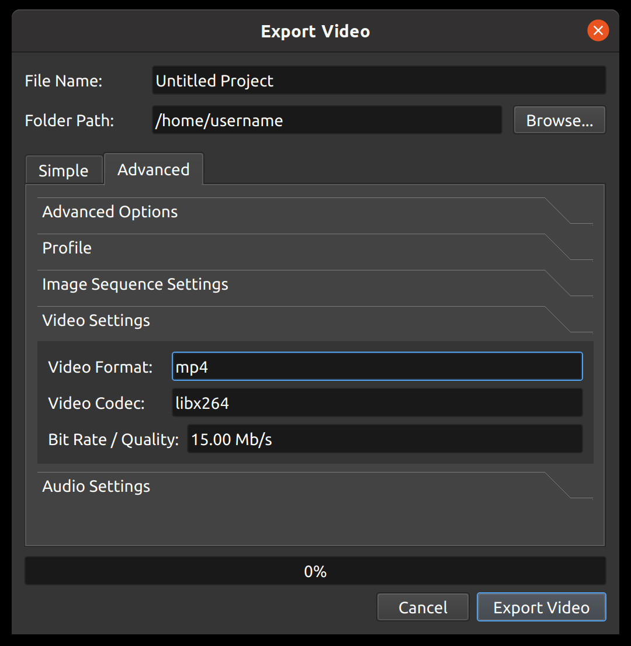
Task: Switch to the Simple tab
Action: click(64, 169)
